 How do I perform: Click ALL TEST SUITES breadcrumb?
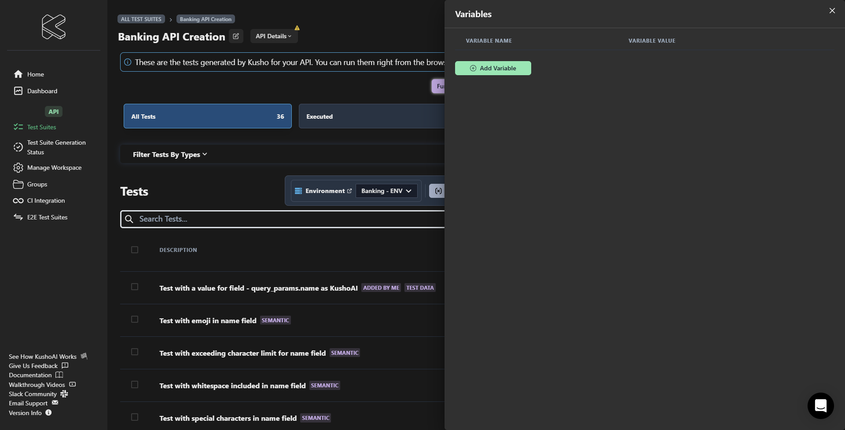[141, 19]
